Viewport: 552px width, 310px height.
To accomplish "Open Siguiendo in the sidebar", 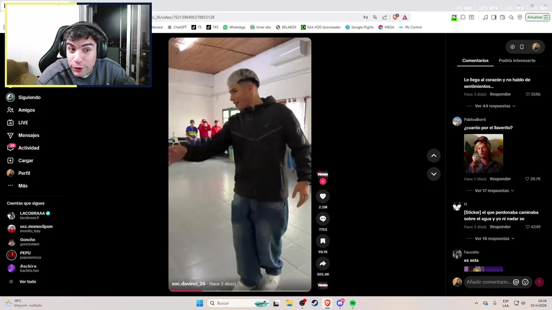I will pyautogui.click(x=29, y=97).
